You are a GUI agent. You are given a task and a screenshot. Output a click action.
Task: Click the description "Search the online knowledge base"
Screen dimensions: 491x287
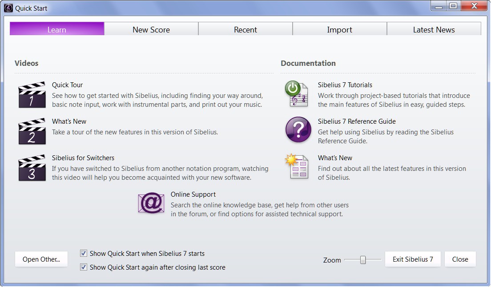click(x=260, y=209)
